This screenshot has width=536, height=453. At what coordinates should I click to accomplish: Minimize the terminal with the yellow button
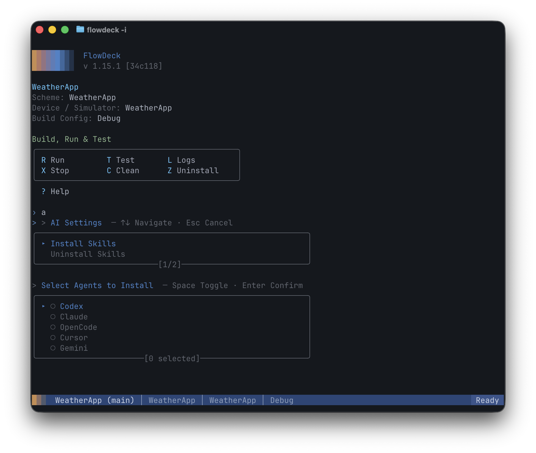[52, 29]
